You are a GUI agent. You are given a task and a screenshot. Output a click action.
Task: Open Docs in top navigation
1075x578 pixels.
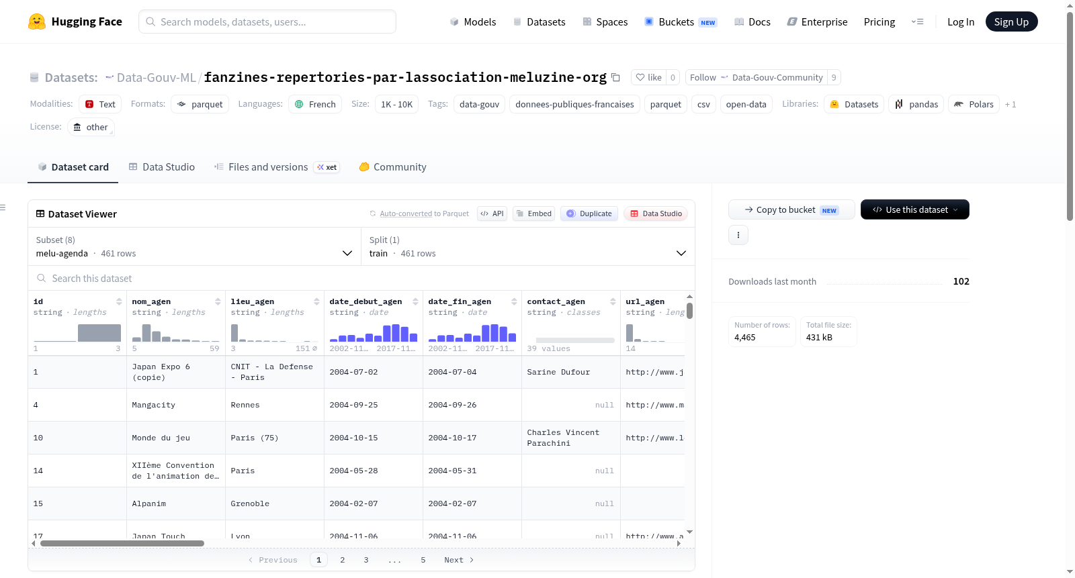[x=752, y=22]
